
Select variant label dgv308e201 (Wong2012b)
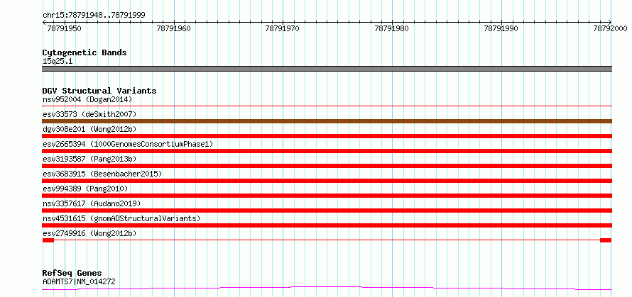pos(89,129)
